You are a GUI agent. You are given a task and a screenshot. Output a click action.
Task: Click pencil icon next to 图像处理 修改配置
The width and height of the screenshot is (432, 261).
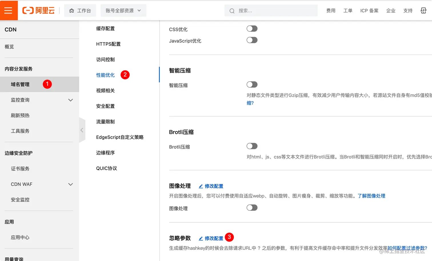click(201, 186)
